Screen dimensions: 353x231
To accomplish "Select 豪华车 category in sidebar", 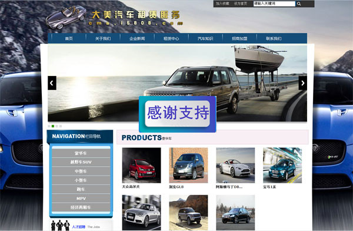I will pos(81,153).
